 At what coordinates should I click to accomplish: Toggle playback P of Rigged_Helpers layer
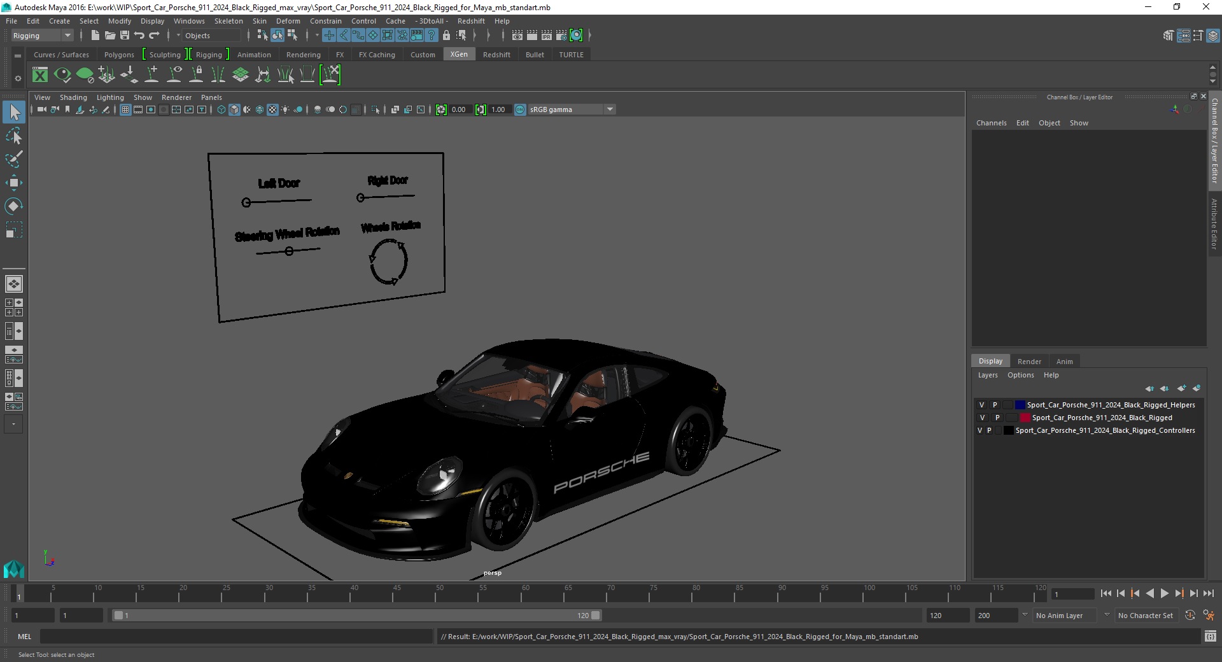pos(995,405)
